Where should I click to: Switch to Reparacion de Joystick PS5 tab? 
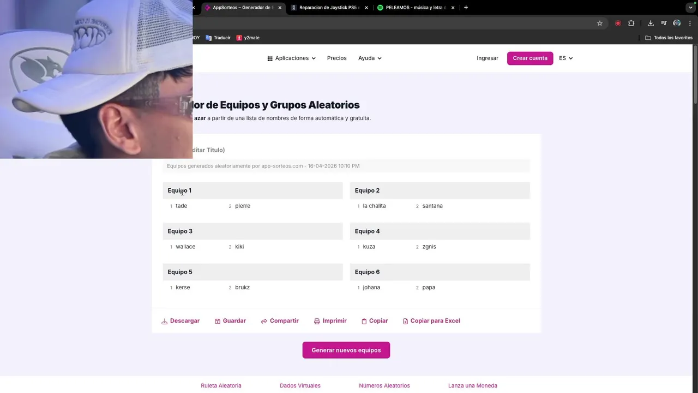point(329,8)
